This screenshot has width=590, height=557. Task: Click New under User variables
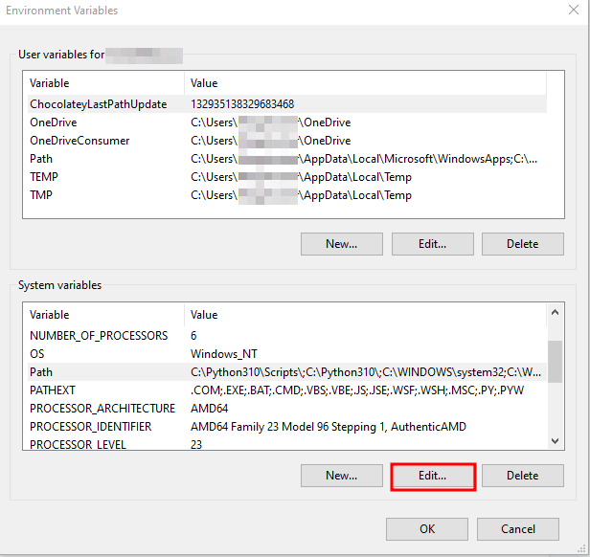341,244
